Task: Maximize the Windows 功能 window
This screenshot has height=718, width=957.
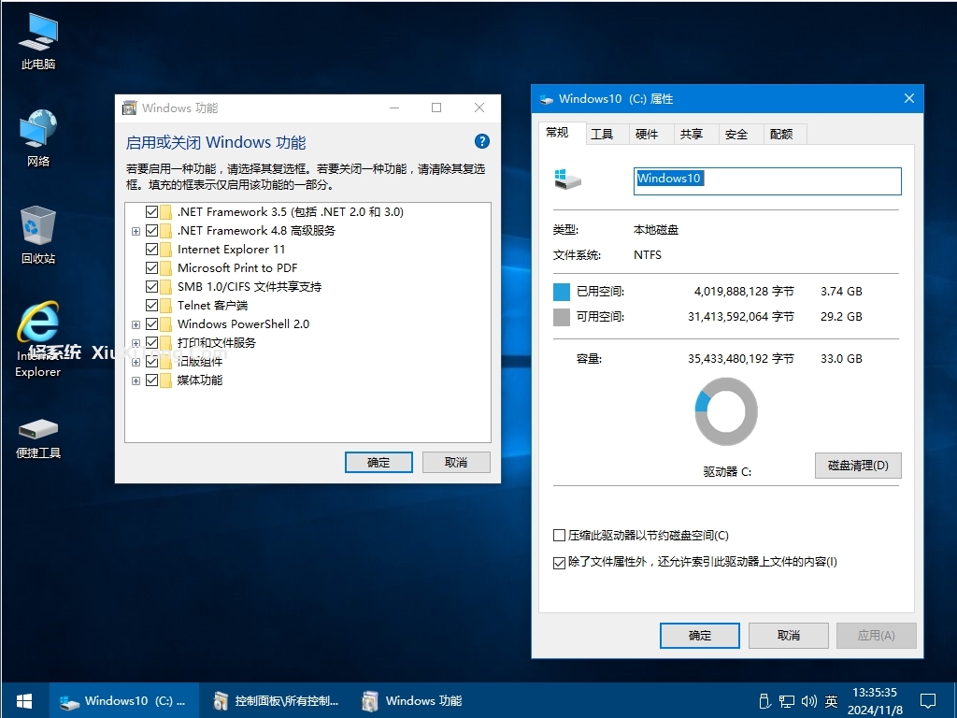Action: [436, 108]
